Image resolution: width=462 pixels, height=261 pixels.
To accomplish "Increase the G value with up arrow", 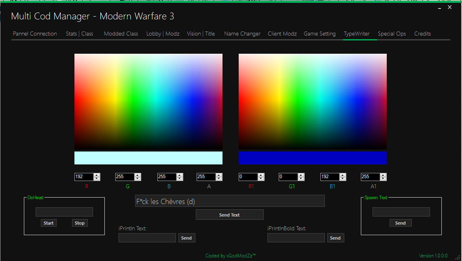I will (x=138, y=175).
